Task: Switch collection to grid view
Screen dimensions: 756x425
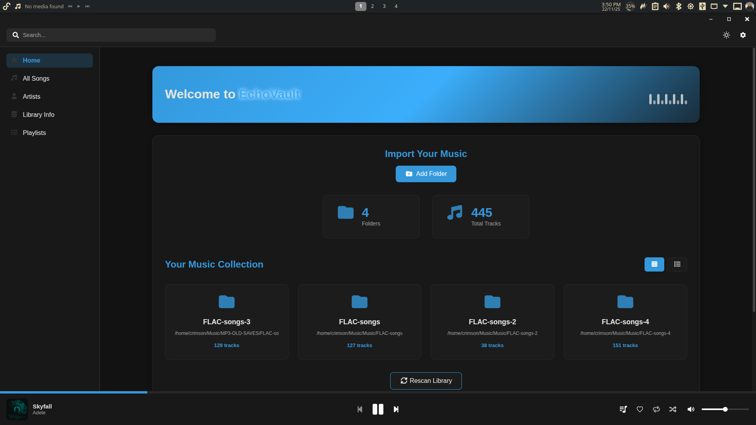Action: (654, 264)
